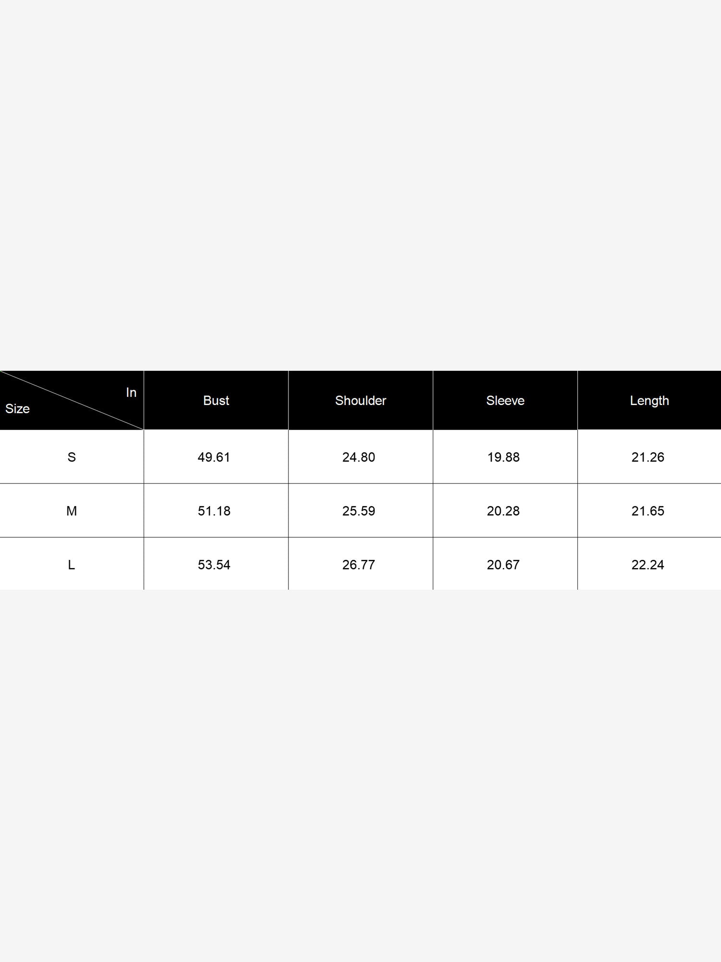Image resolution: width=721 pixels, height=962 pixels.
Task: Select the Bust column header
Action: click(x=216, y=401)
